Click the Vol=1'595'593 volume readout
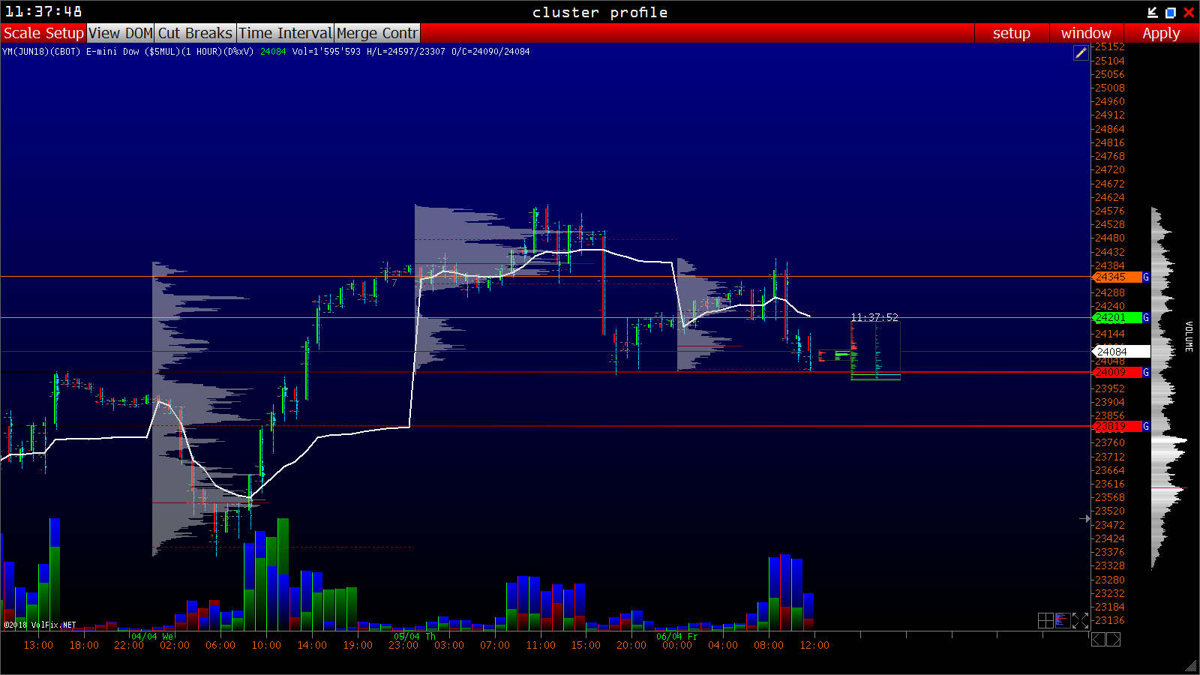1200x675 pixels. (x=326, y=52)
